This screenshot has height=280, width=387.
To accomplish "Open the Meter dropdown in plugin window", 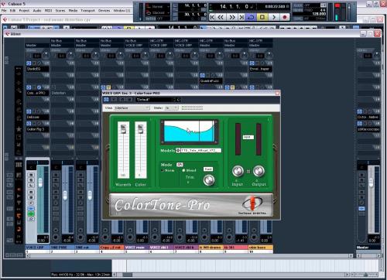I will coord(171,108).
